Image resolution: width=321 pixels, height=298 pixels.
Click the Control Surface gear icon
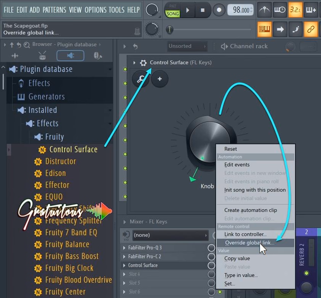[x=143, y=63]
